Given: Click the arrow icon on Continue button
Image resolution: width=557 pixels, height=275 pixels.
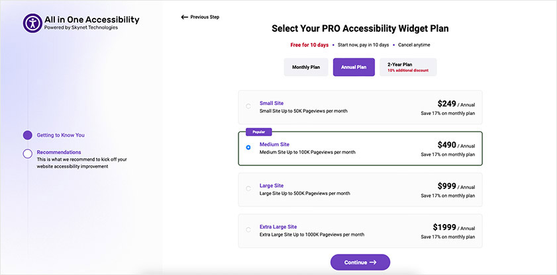Looking at the screenshot, I should pos(373,262).
